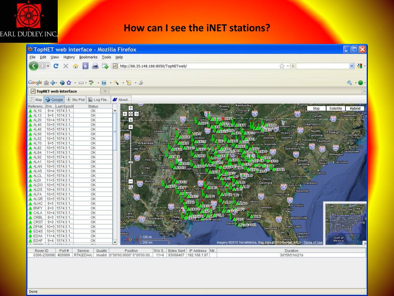Switch the map to Map view type
The image size is (394, 296).
316,108
